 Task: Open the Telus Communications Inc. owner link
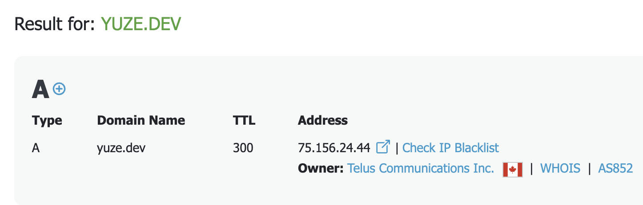pyautogui.click(x=420, y=169)
